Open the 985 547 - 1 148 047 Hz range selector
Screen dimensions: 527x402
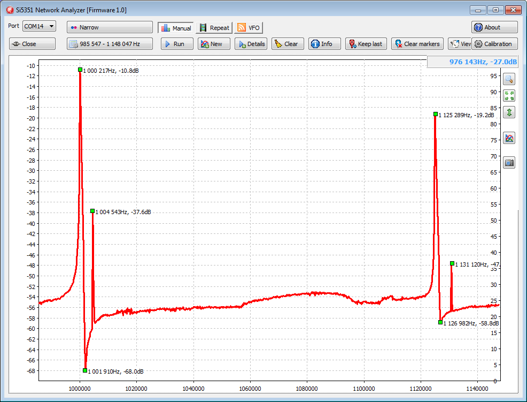110,44
